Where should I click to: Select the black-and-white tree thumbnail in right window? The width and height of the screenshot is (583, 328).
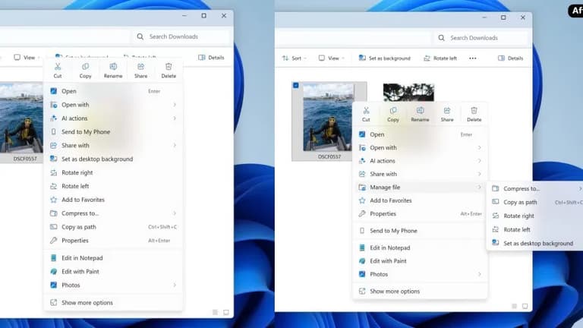pyautogui.click(x=408, y=92)
